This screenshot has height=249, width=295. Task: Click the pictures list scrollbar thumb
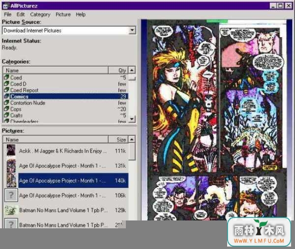[x=132, y=152]
